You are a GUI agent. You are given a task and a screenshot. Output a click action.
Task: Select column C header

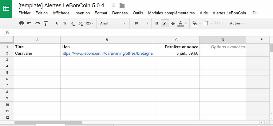point(176,40)
